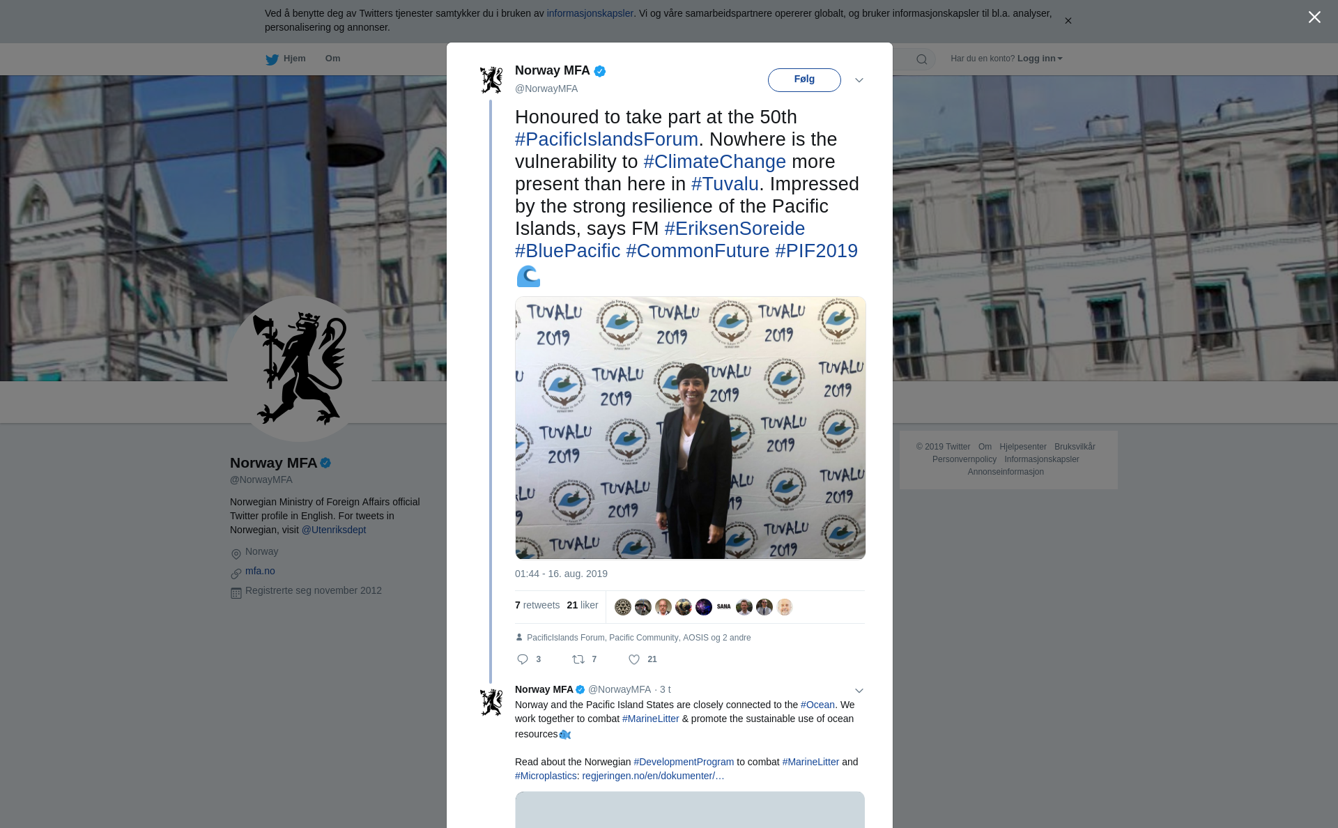1338x828 pixels.
Task: Click the Twitter bird home icon
Action: [272, 59]
